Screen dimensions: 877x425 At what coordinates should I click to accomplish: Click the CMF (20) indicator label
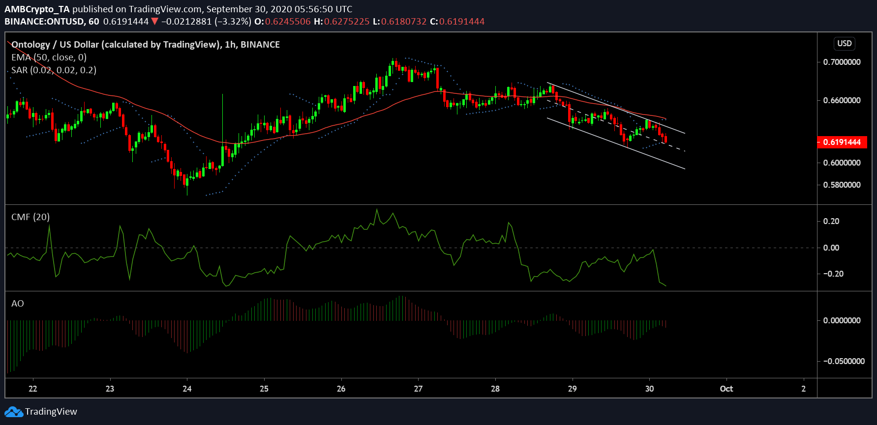tap(30, 217)
